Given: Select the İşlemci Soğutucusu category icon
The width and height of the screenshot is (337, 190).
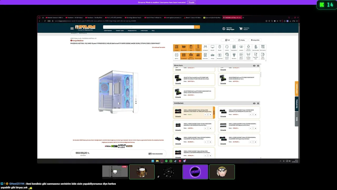Looking at the screenshot, I should (191, 56).
